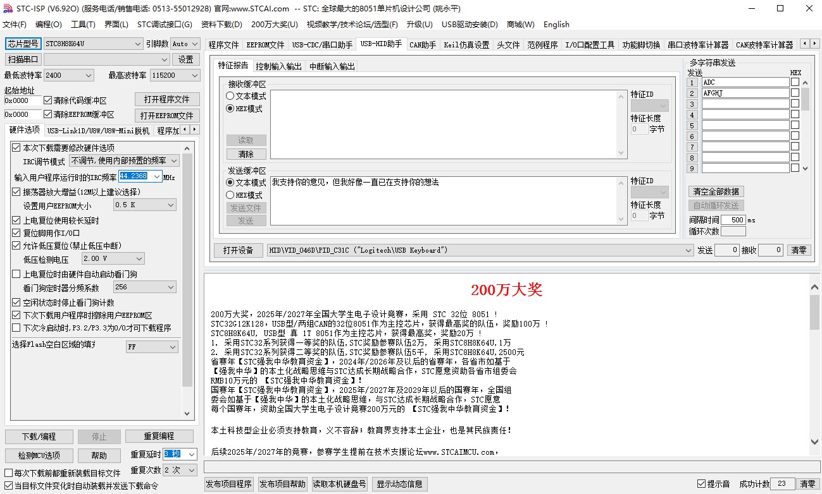Click English menu item
The width and height of the screenshot is (822, 494).
556,25
